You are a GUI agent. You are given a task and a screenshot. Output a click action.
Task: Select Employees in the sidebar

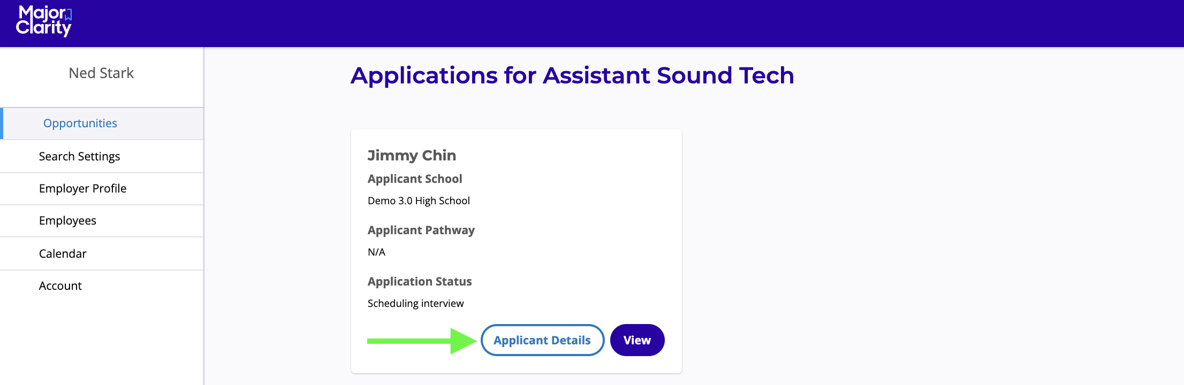tap(67, 221)
